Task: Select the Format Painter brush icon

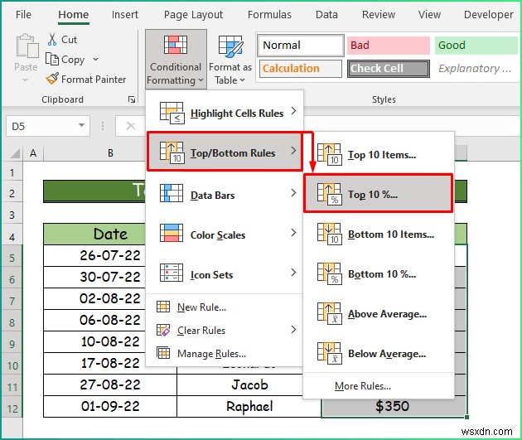Action: pyautogui.click(x=52, y=79)
